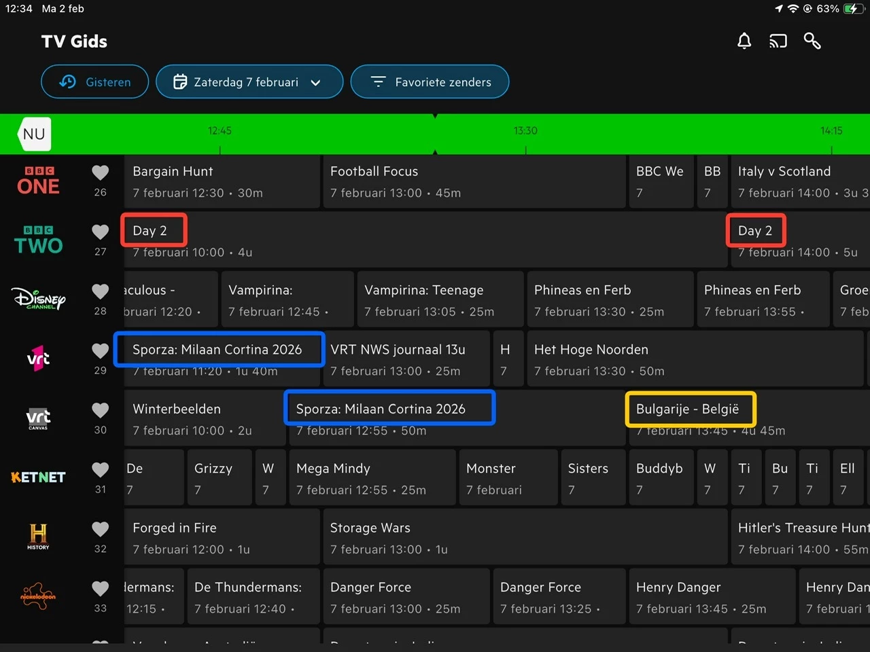
Task: Open Football Focus programme
Action: (x=474, y=181)
